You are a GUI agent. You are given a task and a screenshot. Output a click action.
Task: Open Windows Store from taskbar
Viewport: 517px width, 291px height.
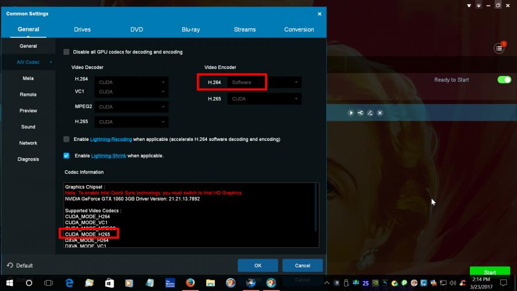tap(110, 283)
